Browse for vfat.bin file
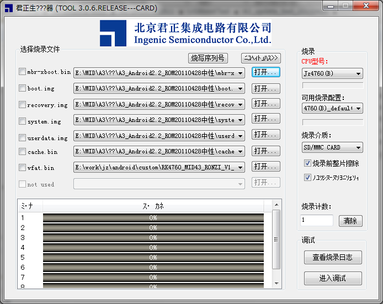The width and height of the screenshot is (383, 304). (266, 166)
